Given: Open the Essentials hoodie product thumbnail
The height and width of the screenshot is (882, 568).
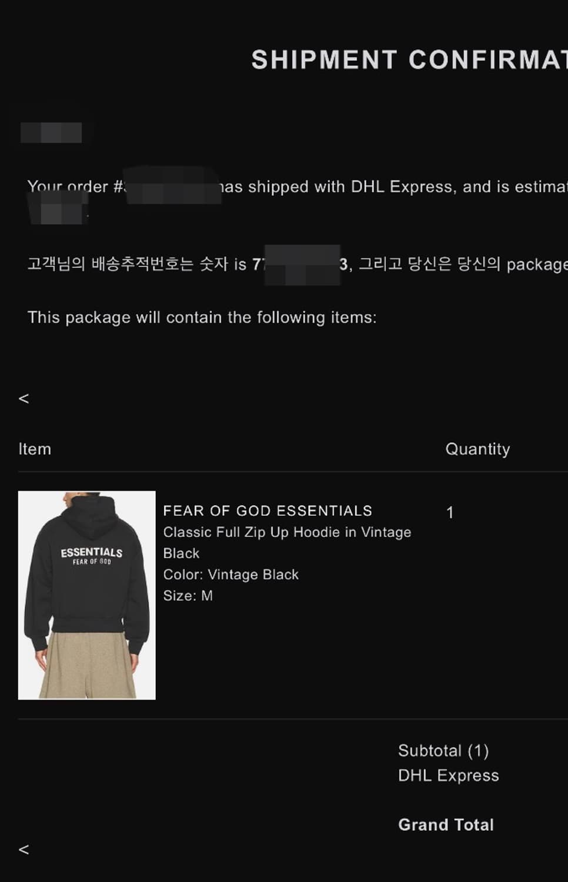Looking at the screenshot, I should click(87, 595).
